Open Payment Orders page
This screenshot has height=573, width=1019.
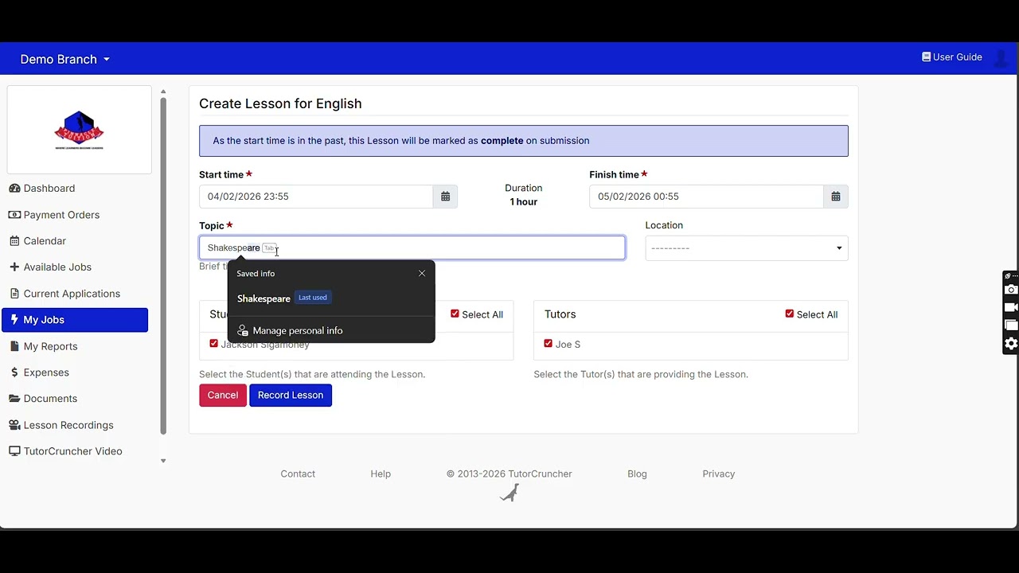pos(61,215)
